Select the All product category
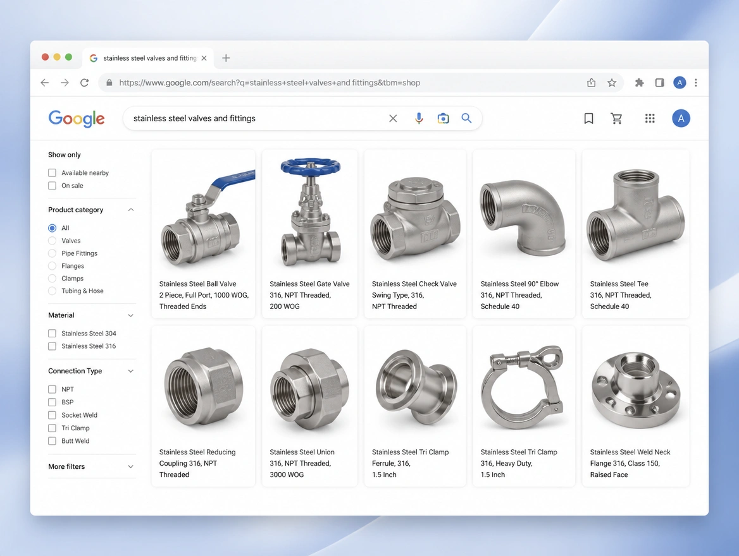This screenshot has height=556, width=739. [52, 228]
